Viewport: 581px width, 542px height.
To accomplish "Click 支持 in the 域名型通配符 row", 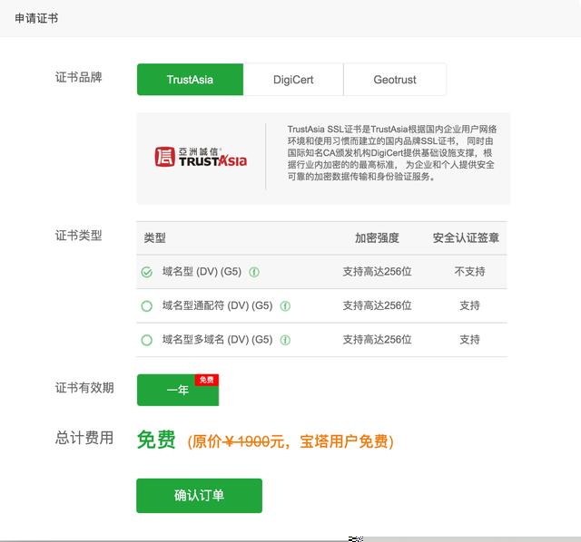I will [x=469, y=305].
